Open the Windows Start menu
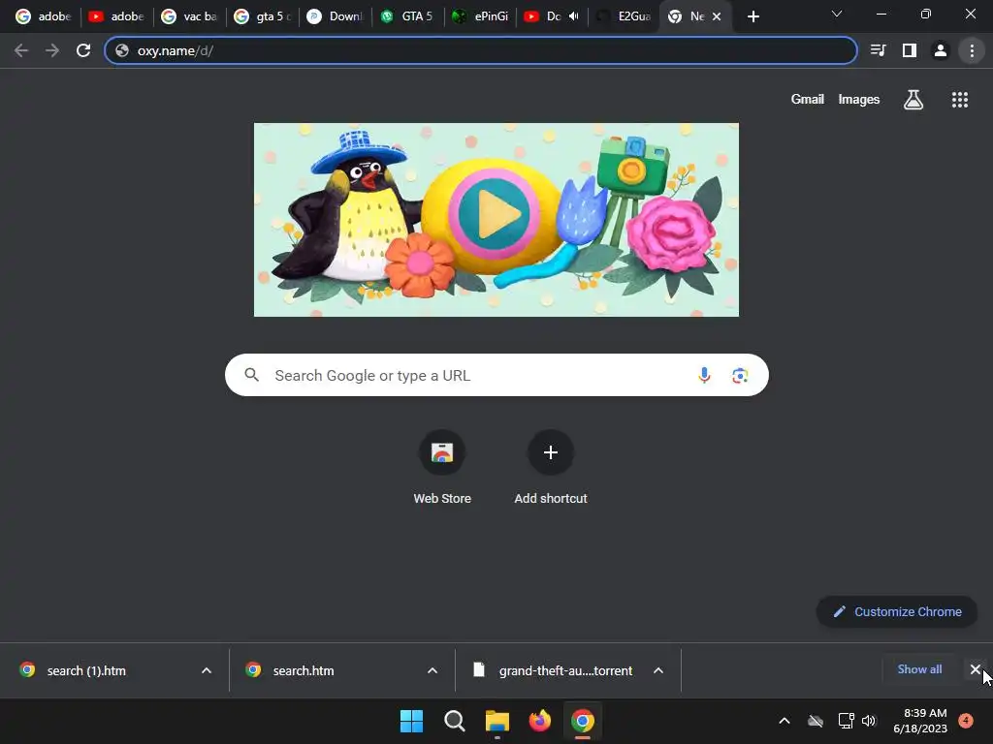The width and height of the screenshot is (993, 744). point(411,721)
